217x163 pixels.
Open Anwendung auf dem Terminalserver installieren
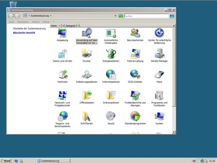87,36
